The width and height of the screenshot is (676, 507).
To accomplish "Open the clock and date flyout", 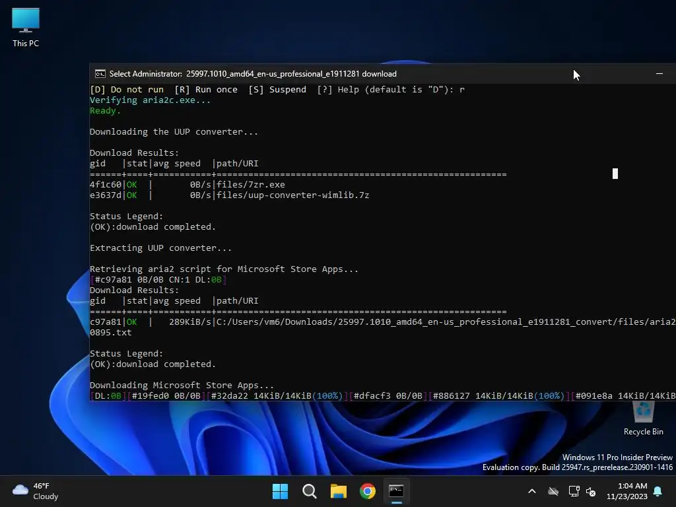I will 627,491.
